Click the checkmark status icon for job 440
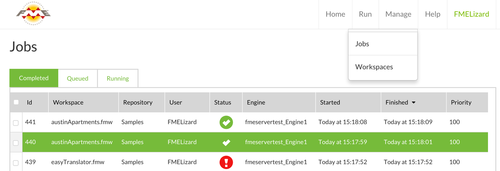500x171 pixels. (226, 143)
